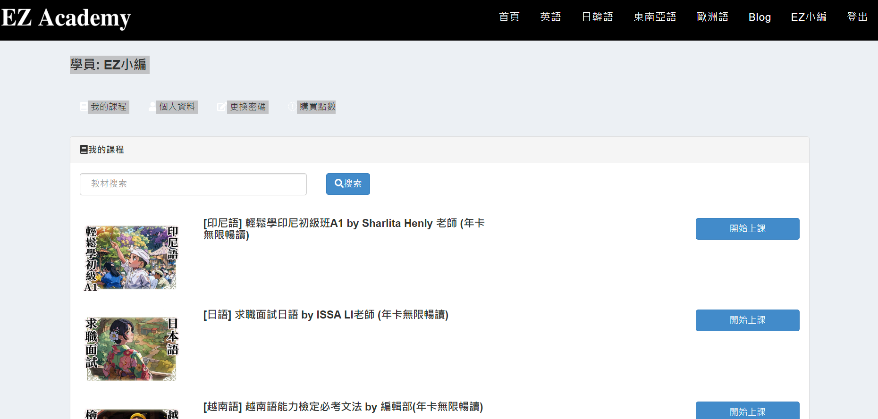Screen dimensions: 878x419
Task: Open the 購買點數 tab
Action: pos(317,107)
